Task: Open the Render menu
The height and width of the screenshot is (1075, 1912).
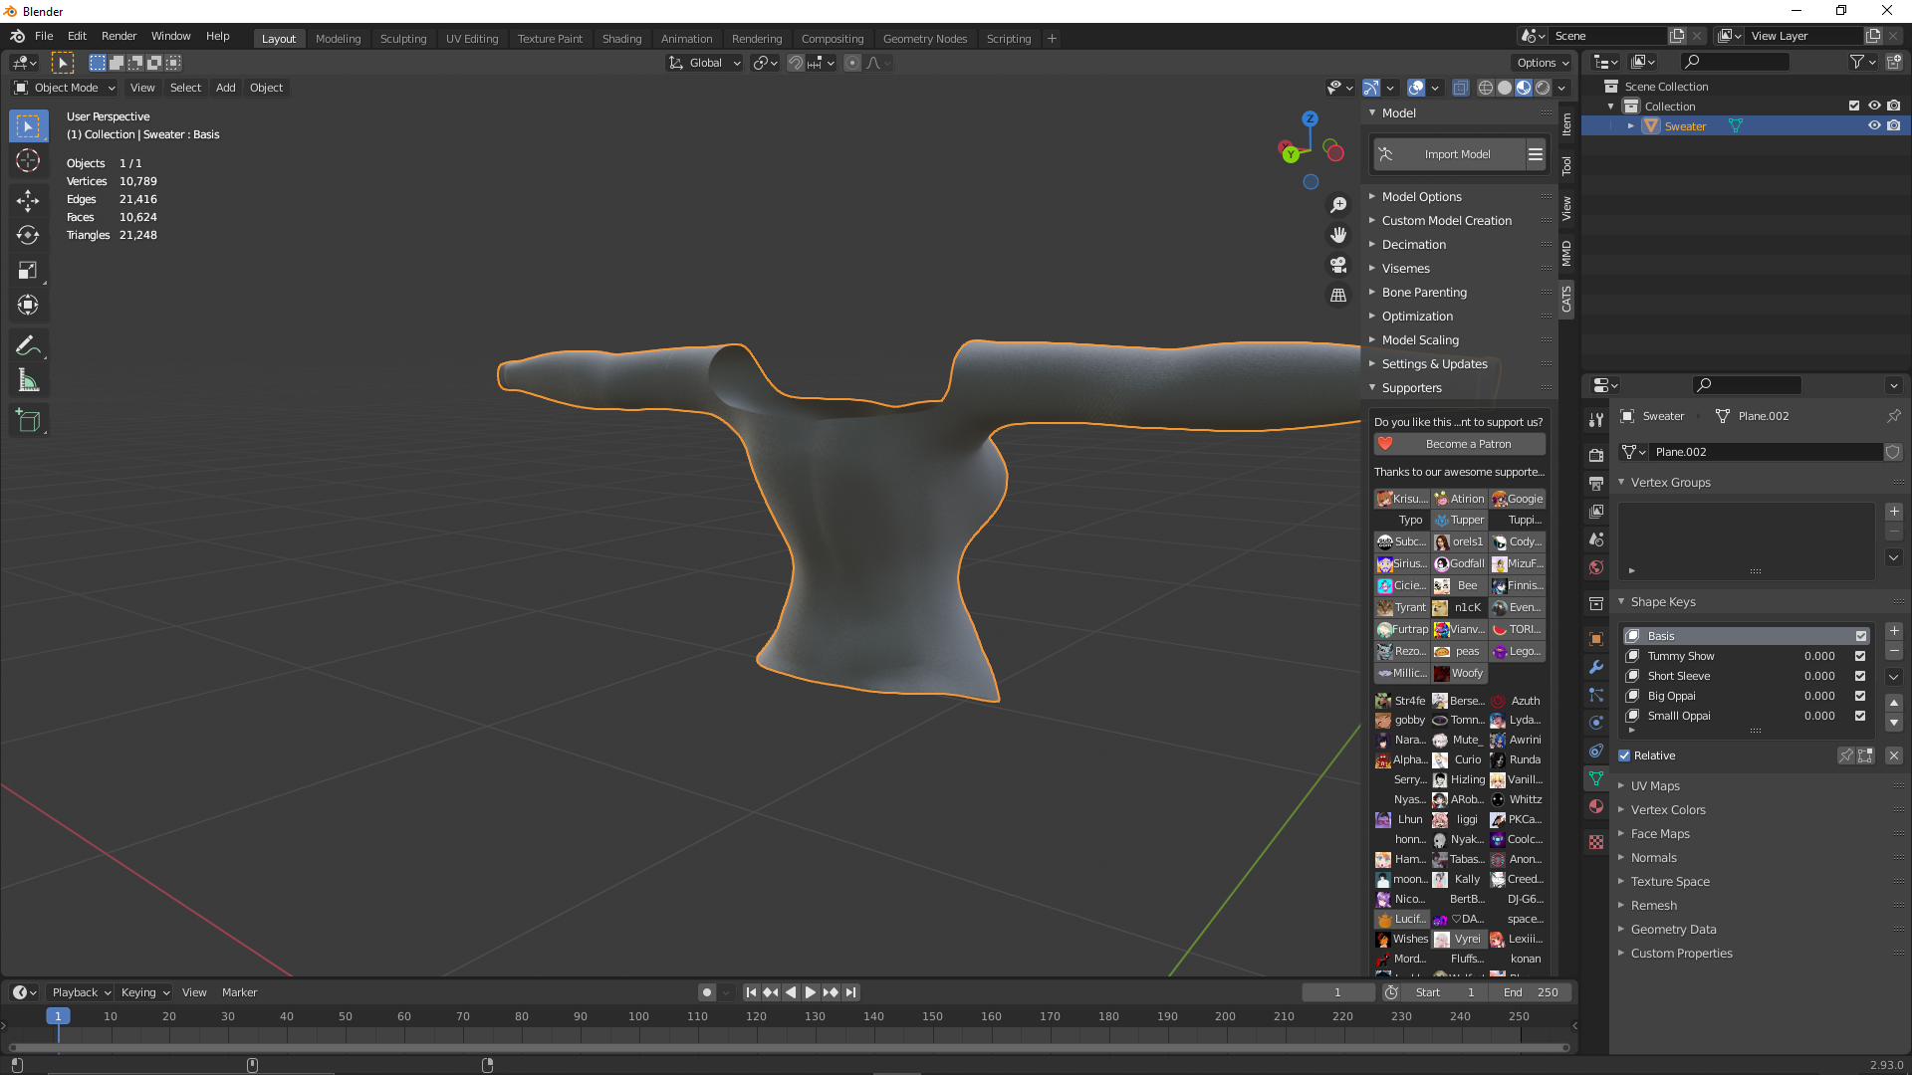Action: point(119,36)
